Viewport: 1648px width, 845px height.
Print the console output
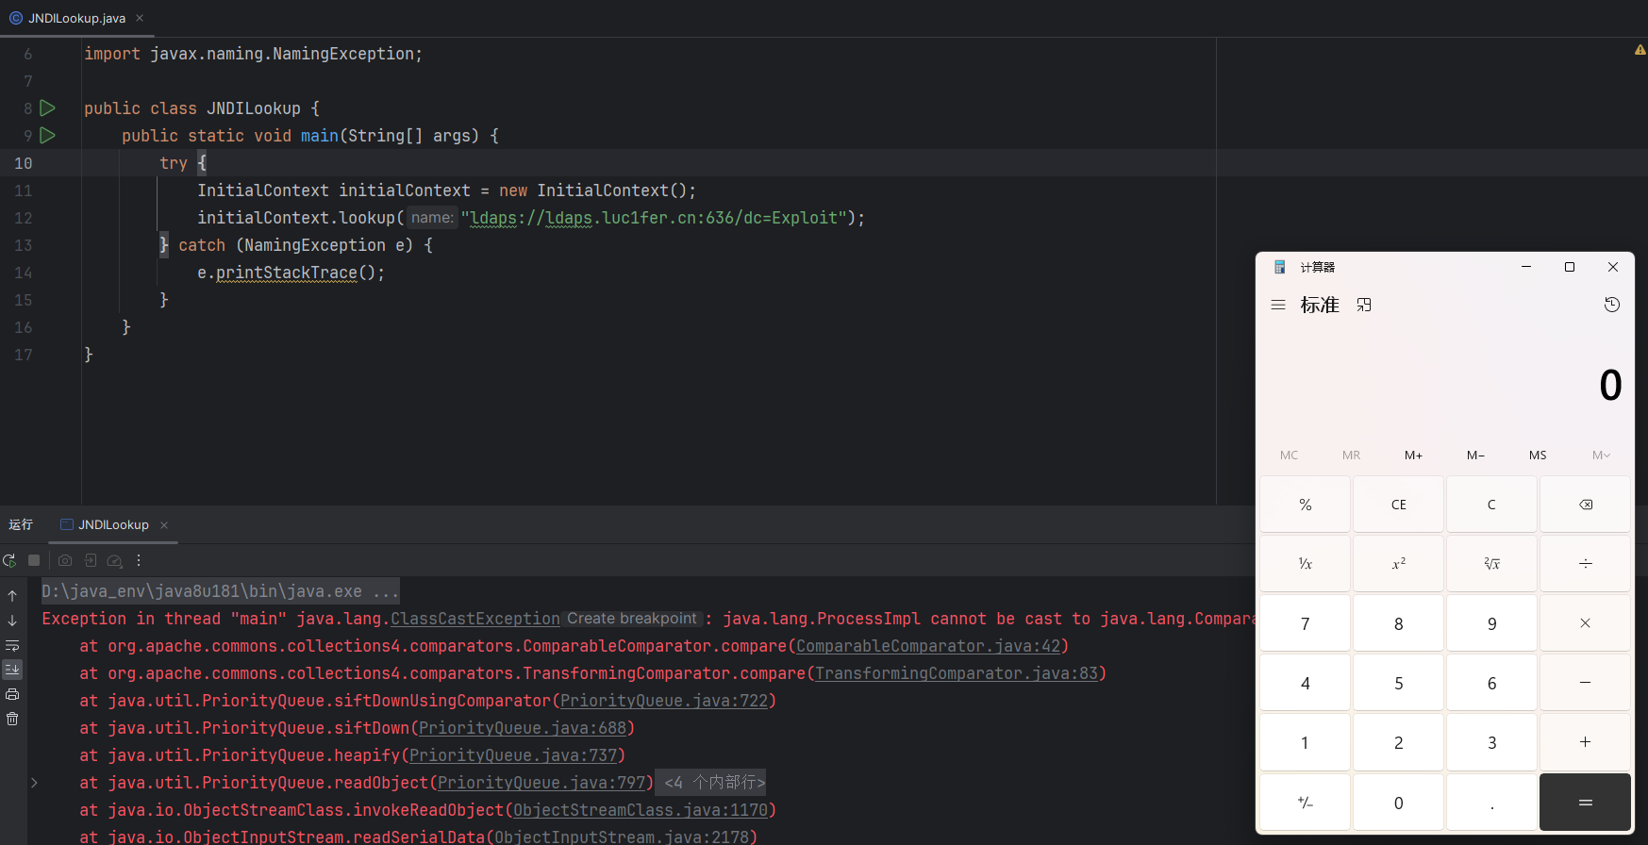click(x=12, y=694)
